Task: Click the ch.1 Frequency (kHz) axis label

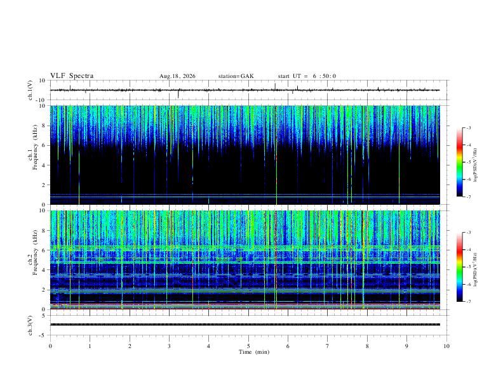Action: tap(35, 147)
